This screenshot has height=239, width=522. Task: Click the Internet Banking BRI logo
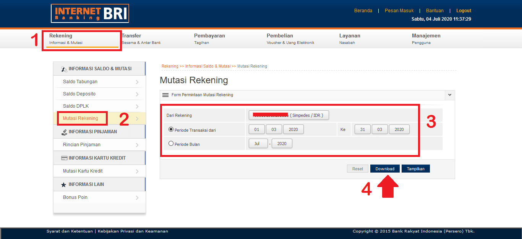[90, 13]
